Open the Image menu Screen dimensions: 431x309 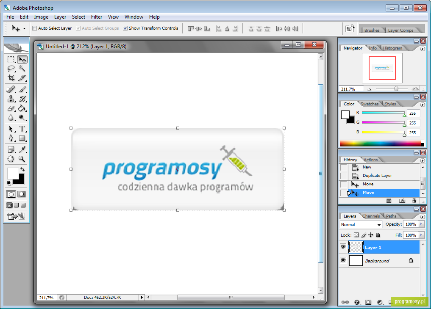pyautogui.click(x=41, y=17)
